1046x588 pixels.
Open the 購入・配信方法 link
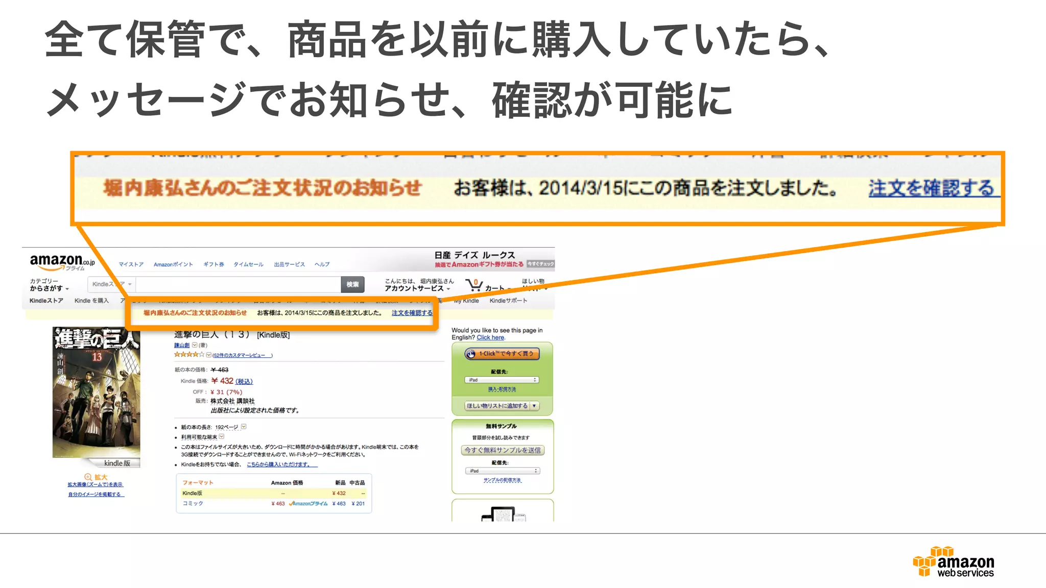(502, 389)
